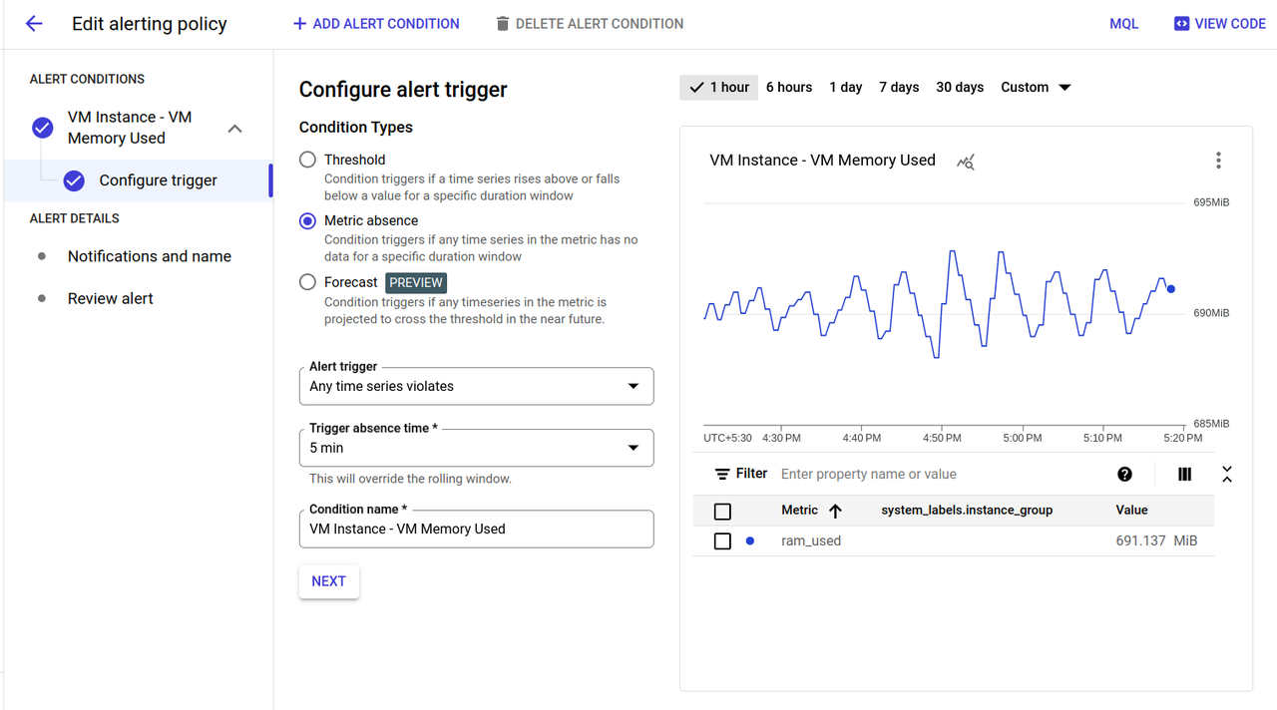This screenshot has width=1277, height=710.
Task: Switch the time range to 6 hours
Action: click(789, 88)
